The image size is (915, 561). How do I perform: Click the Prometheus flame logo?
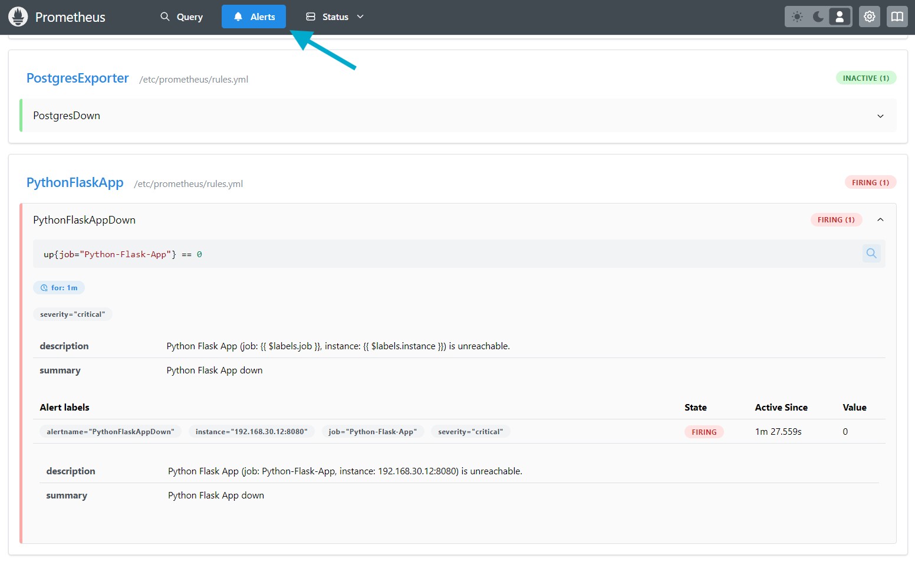pyautogui.click(x=18, y=17)
